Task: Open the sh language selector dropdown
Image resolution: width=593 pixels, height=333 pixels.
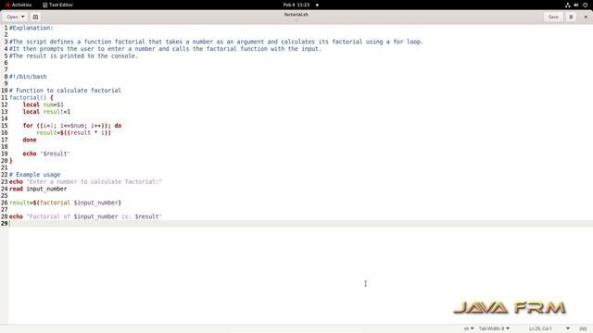Action: (x=469, y=328)
